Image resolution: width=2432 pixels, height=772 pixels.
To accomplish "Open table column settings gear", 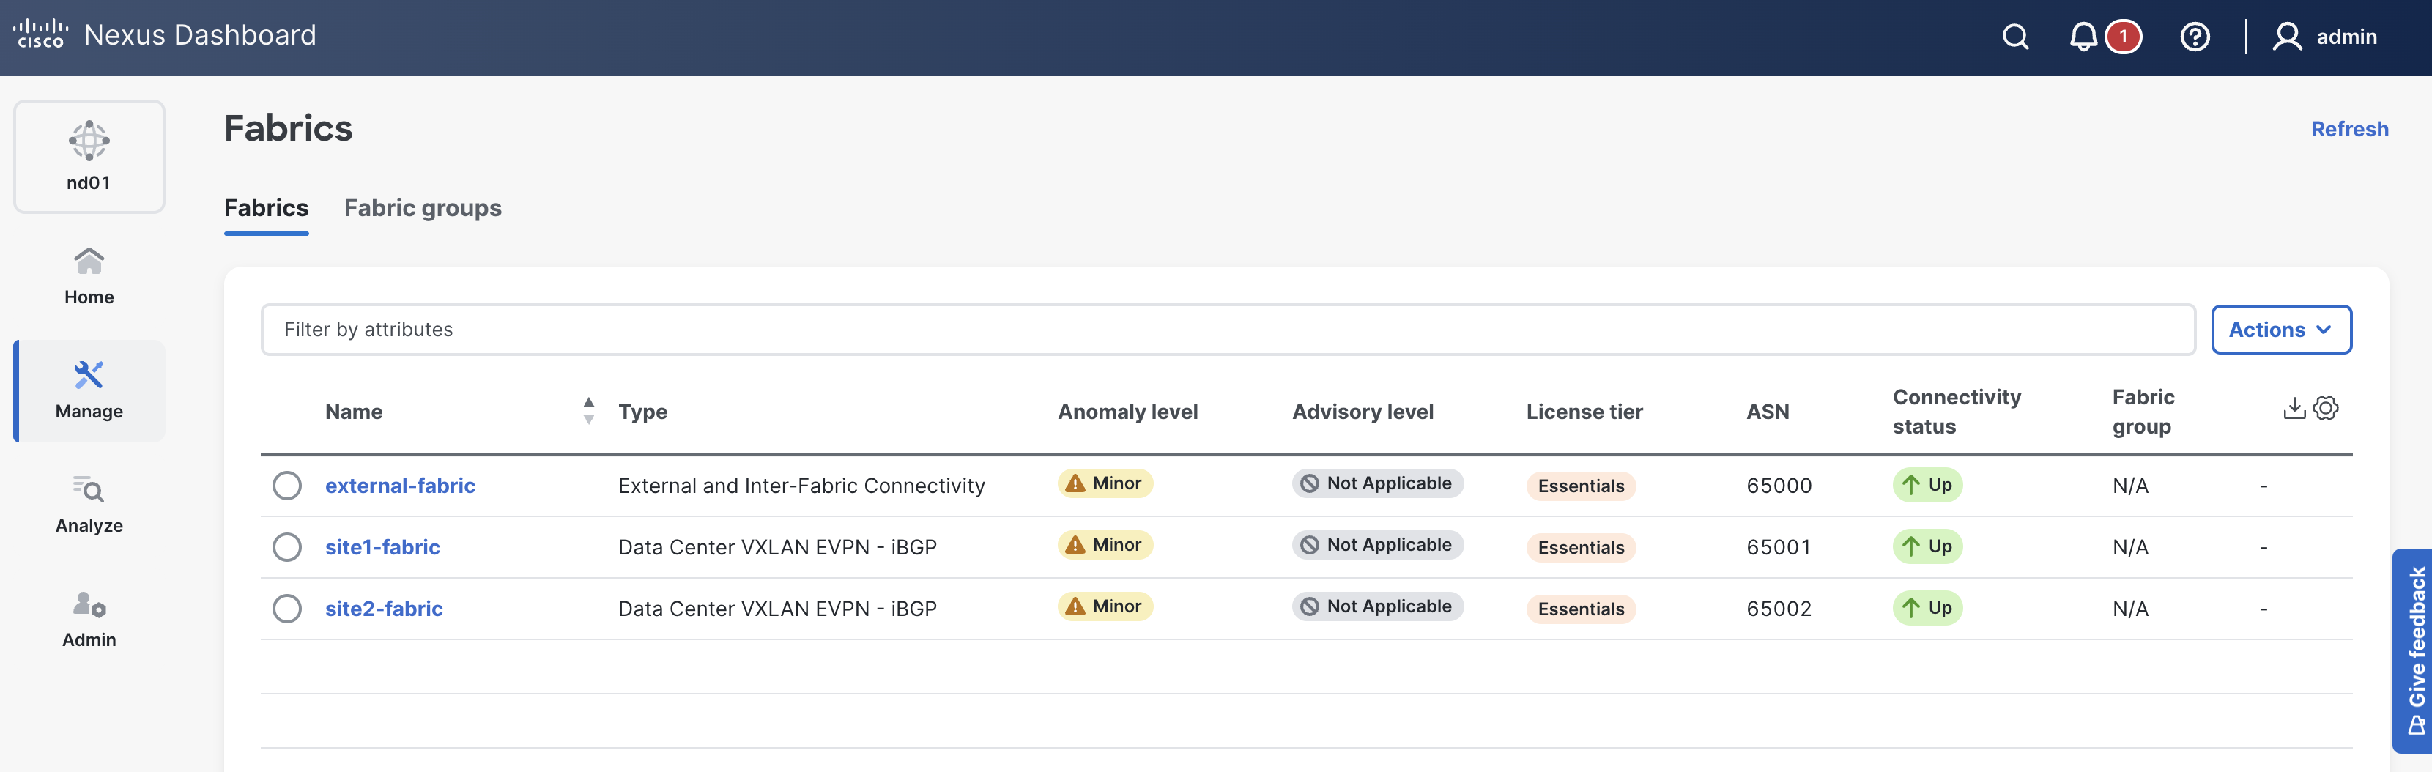I will [2327, 408].
